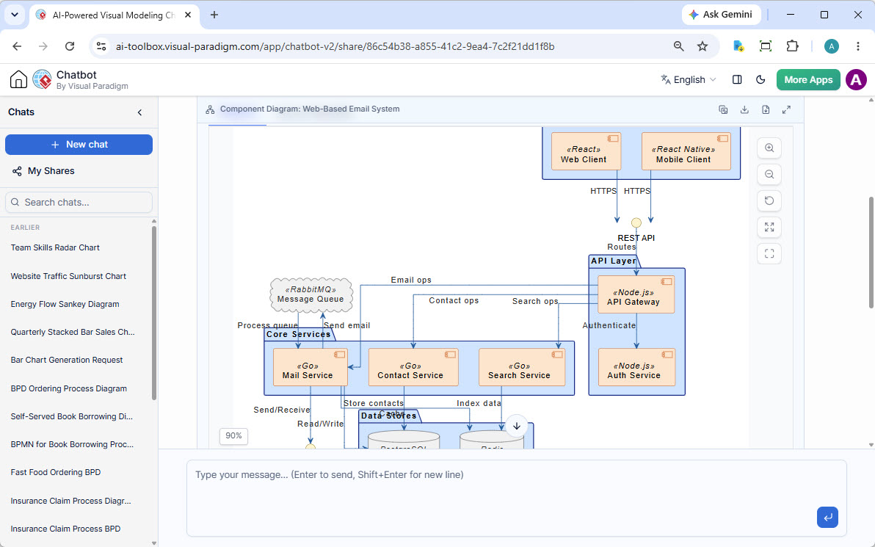
Task: Open the Energy Flow Sankey Diagram chat
Action: pyautogui.click(x=65, y=304)
